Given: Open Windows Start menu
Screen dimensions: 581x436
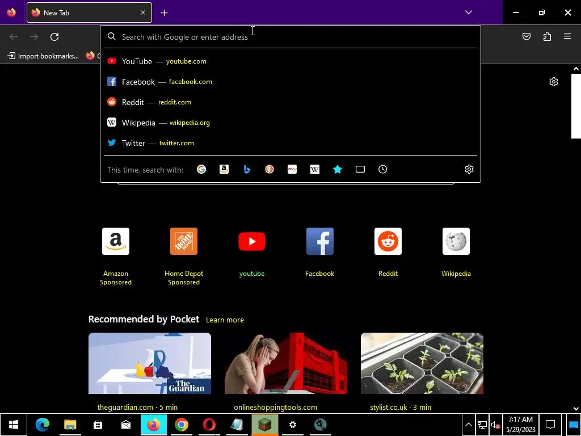Looking at the screenshot, I should pyautogui.click(x=14, y=425).
